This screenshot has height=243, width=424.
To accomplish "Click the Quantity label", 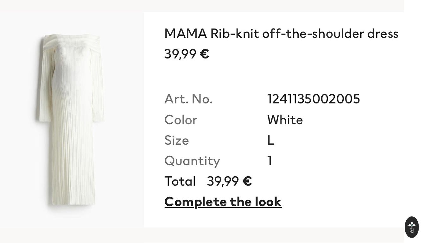I will click(192, 161).
